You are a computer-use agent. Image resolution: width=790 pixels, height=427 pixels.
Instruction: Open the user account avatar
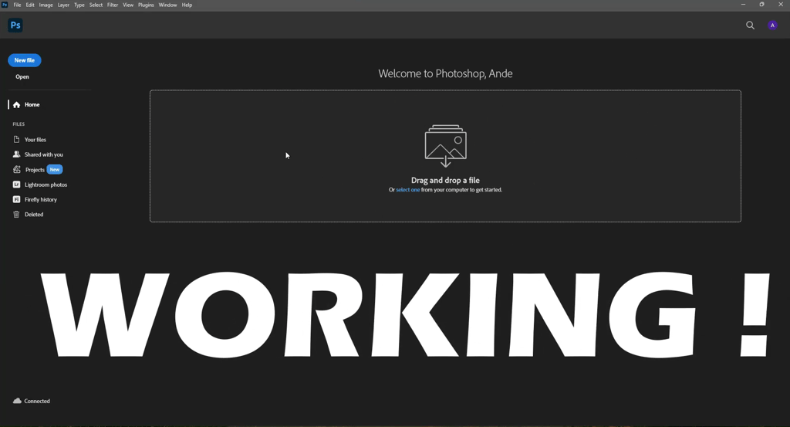(772, 25)
